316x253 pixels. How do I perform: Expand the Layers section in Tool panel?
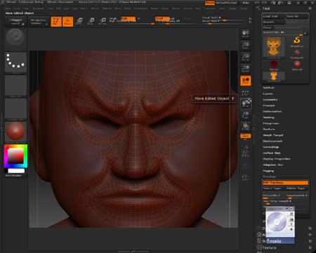tap(268, 93)
